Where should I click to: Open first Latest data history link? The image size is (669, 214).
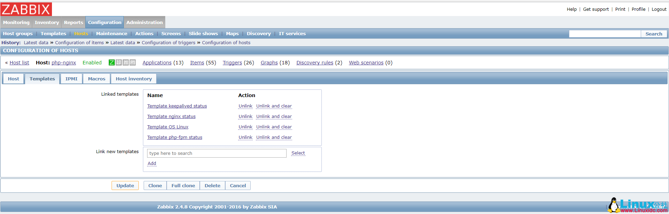[36, 43]
